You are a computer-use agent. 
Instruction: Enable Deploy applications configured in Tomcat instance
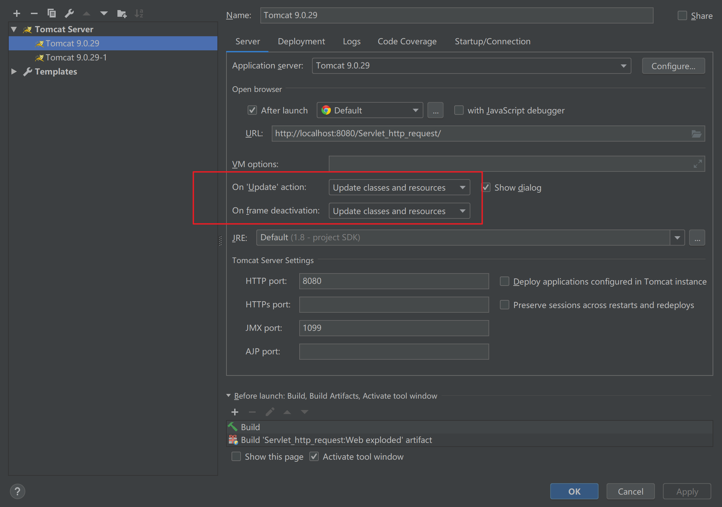pyautogui.click(x=505, y=282)
